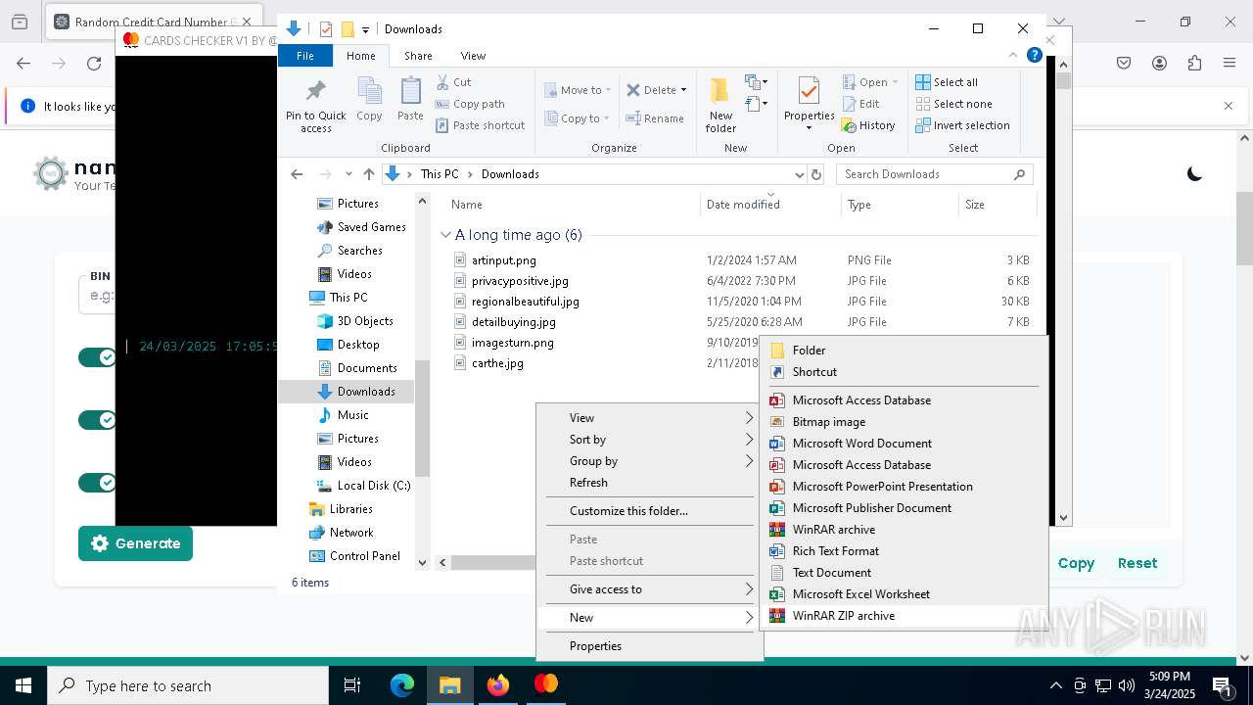Open the Delete dropdown arrow
1253x705 pixels.
[x=683, y=90]
